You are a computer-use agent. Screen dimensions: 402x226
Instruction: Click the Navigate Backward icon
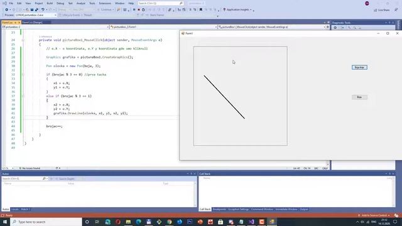[7, 10]
